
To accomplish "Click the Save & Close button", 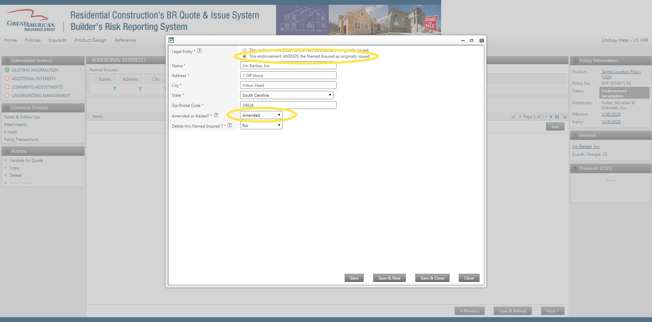I will point(432,278).
